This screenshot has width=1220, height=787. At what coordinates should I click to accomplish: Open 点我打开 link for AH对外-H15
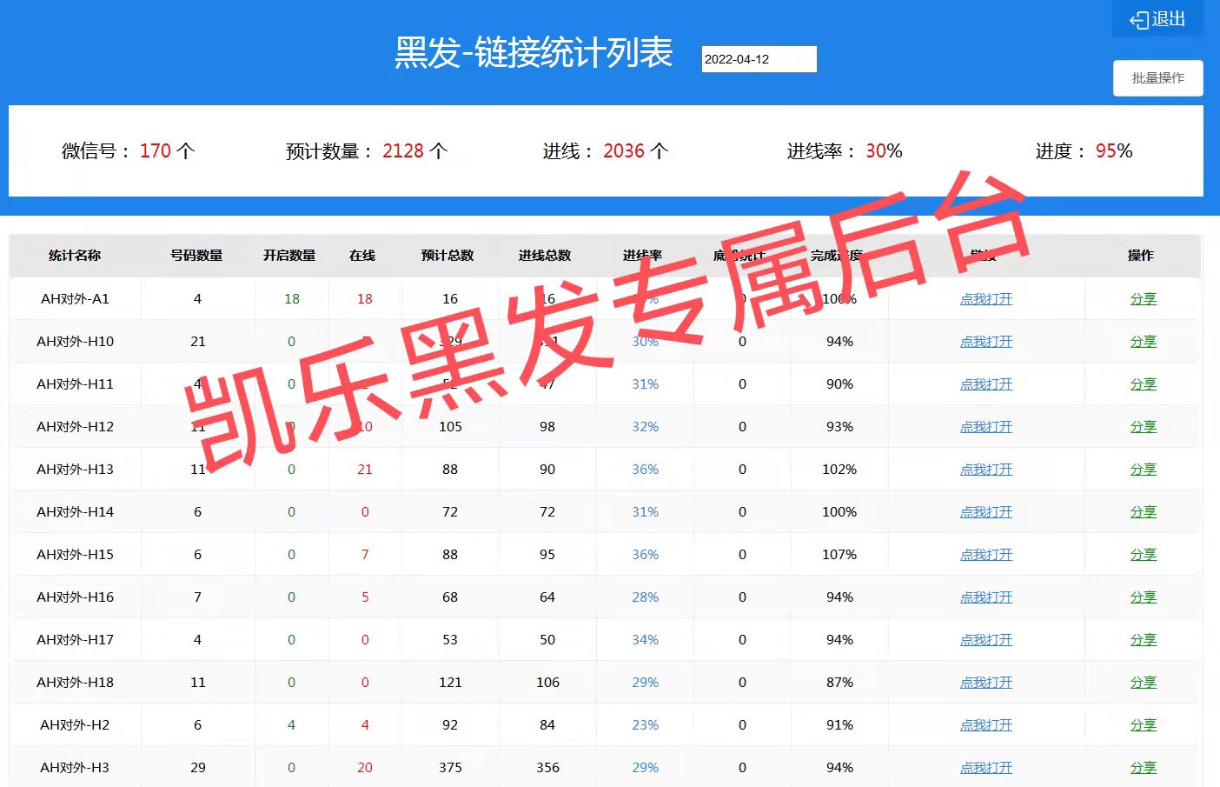(986, 555)
